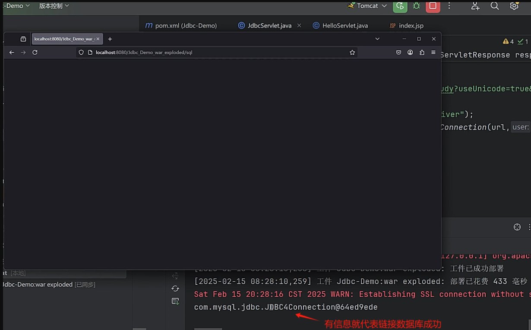Screen dimensions: 531x330
Task: Click the editor warnings count indicator
Action: [x=508, y=42]
